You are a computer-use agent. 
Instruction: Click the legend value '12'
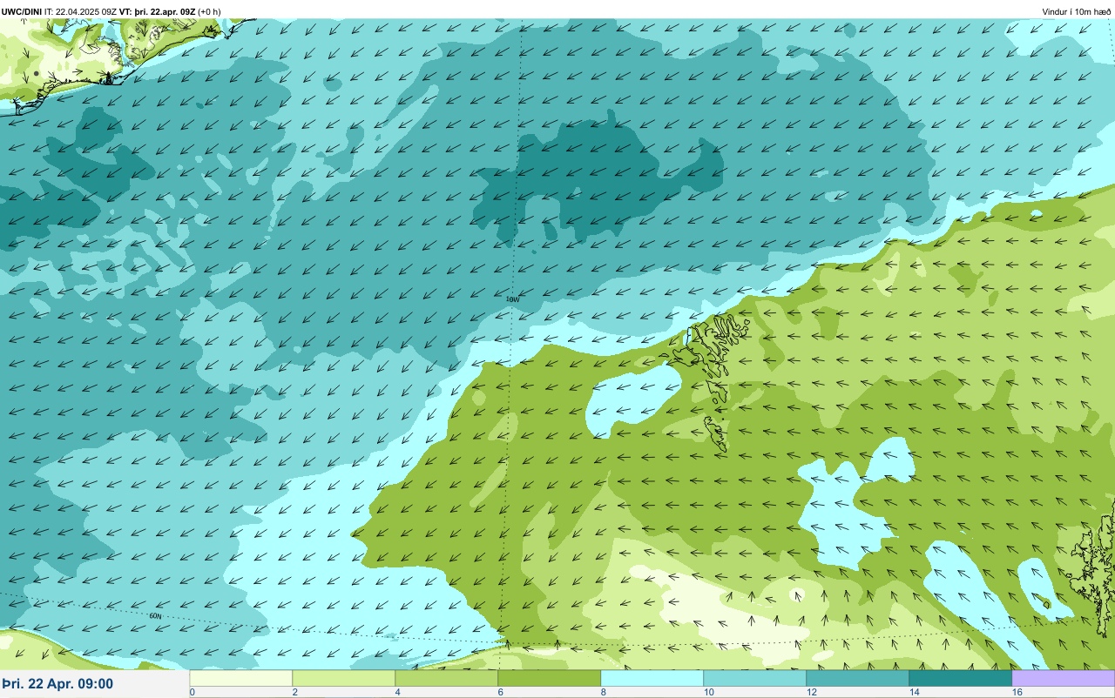(x=812, y=692)
